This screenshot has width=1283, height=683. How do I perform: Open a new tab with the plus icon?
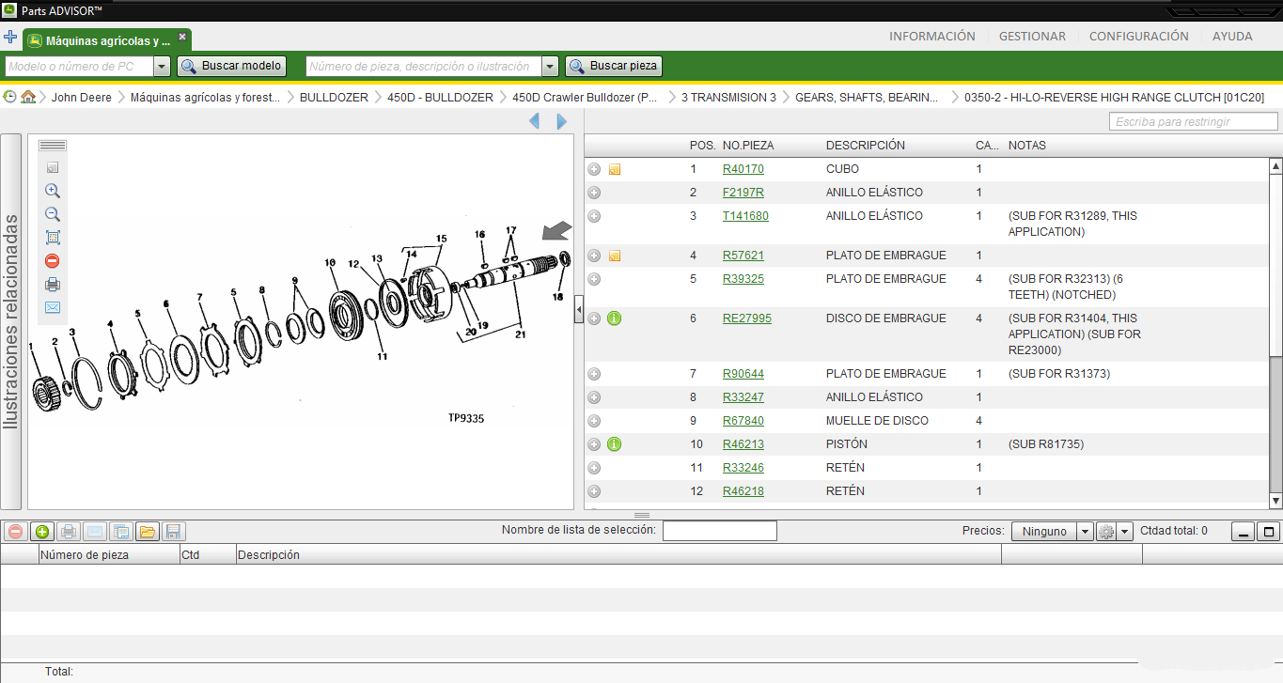coord(10,38)
